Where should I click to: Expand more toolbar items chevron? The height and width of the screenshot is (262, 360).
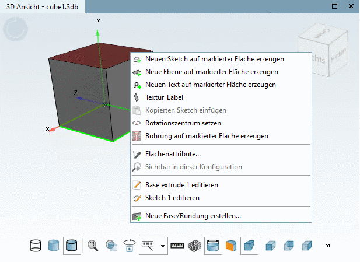pyautogui.click(x=328, y=246)
